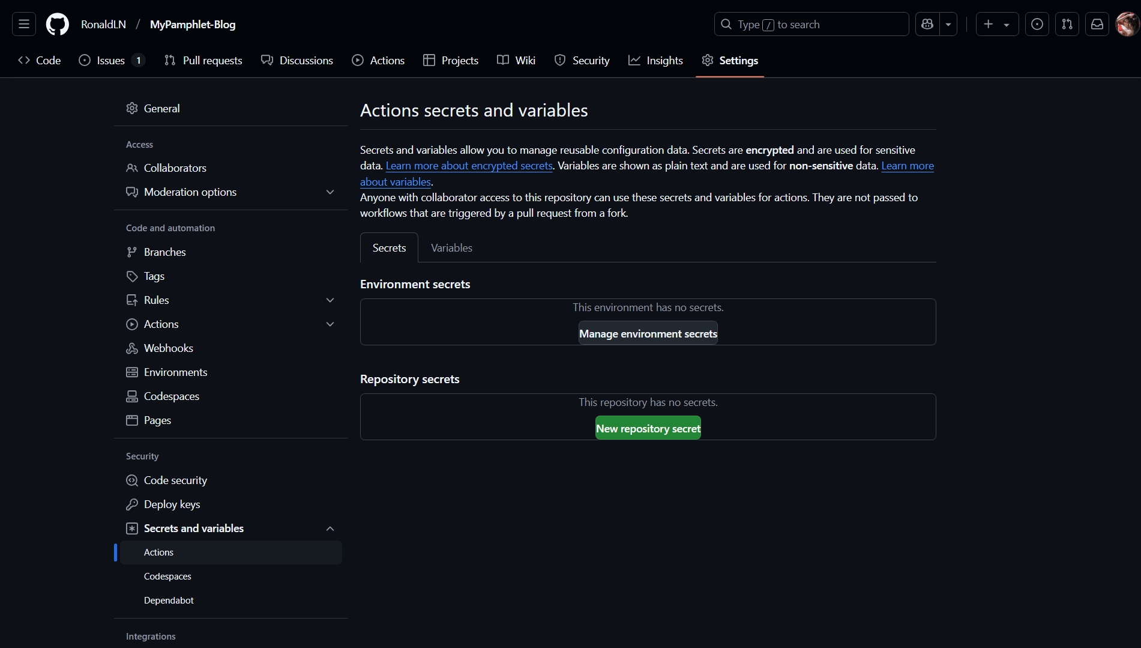Open the notifications inbox icon
1141x648 pixels.
[1097, 24]
